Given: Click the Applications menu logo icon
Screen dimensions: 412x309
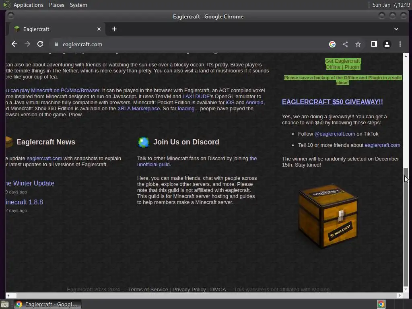Looking at the screenshot, I should click(x=7, y=5).
